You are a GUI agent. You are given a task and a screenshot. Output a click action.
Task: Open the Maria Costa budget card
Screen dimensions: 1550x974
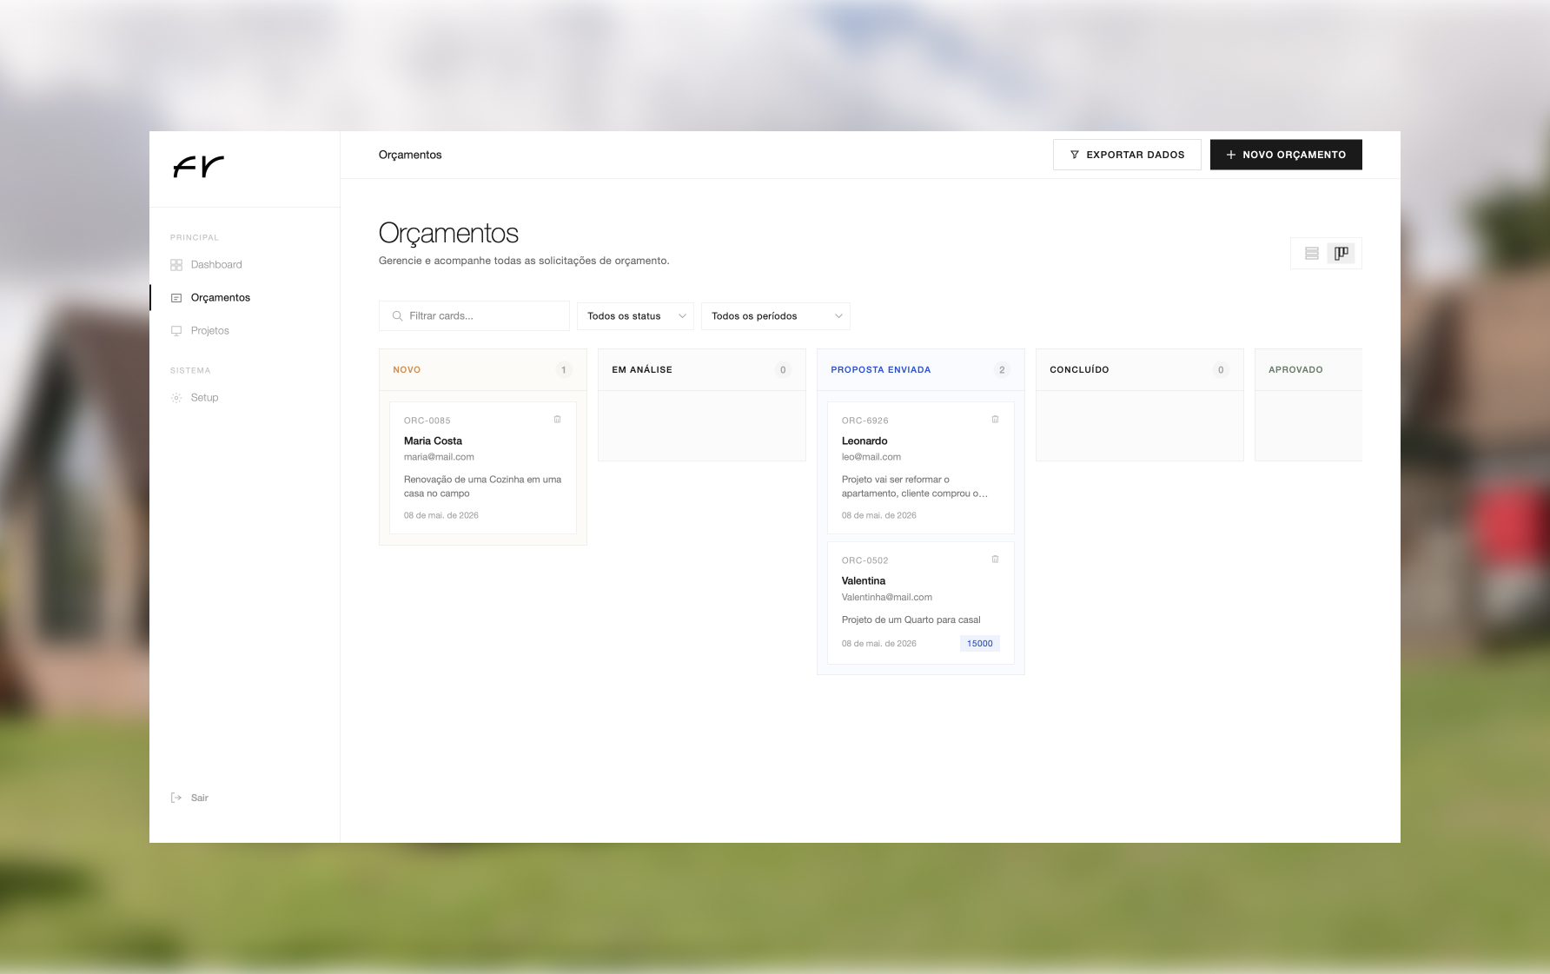(x=483, y=467)
